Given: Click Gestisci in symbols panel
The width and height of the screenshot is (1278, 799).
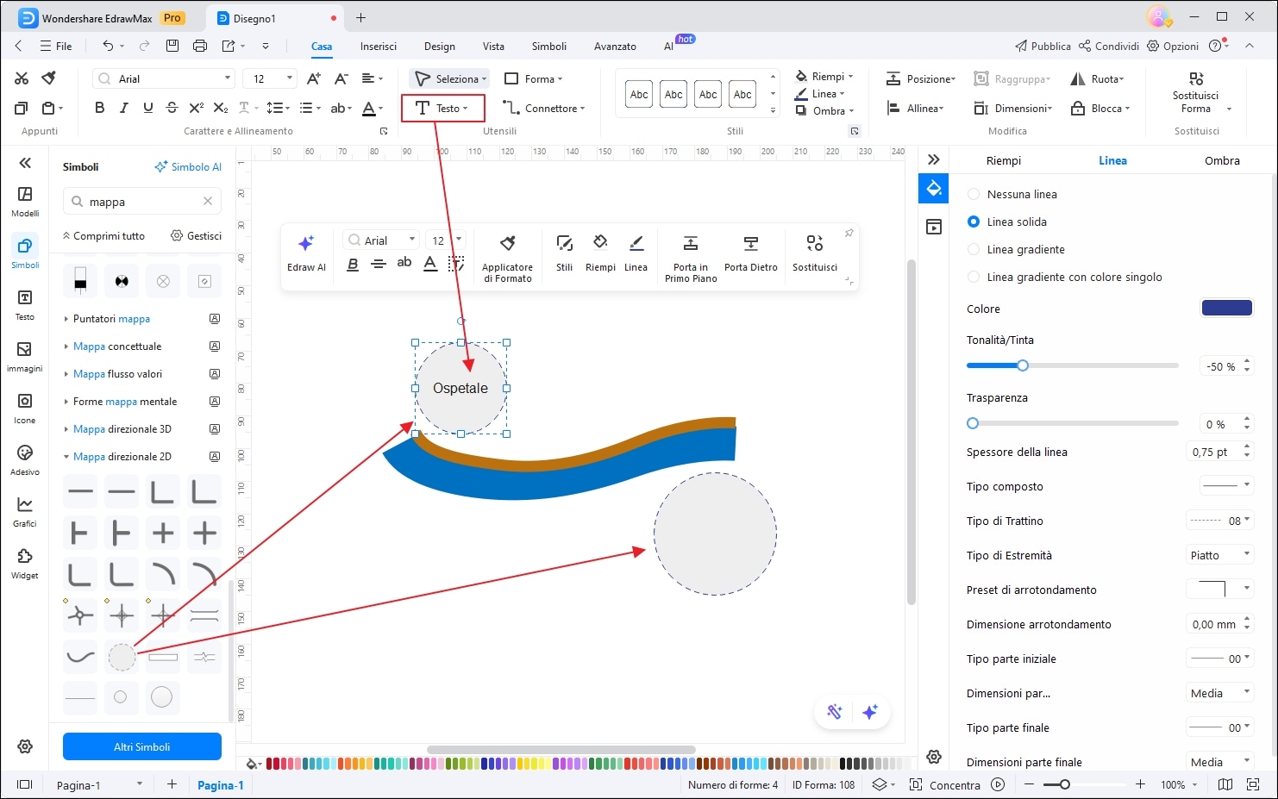Looking at the screenshot, I should (196, 235).
